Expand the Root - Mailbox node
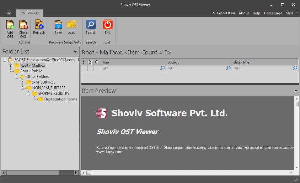 coord(10,66)
